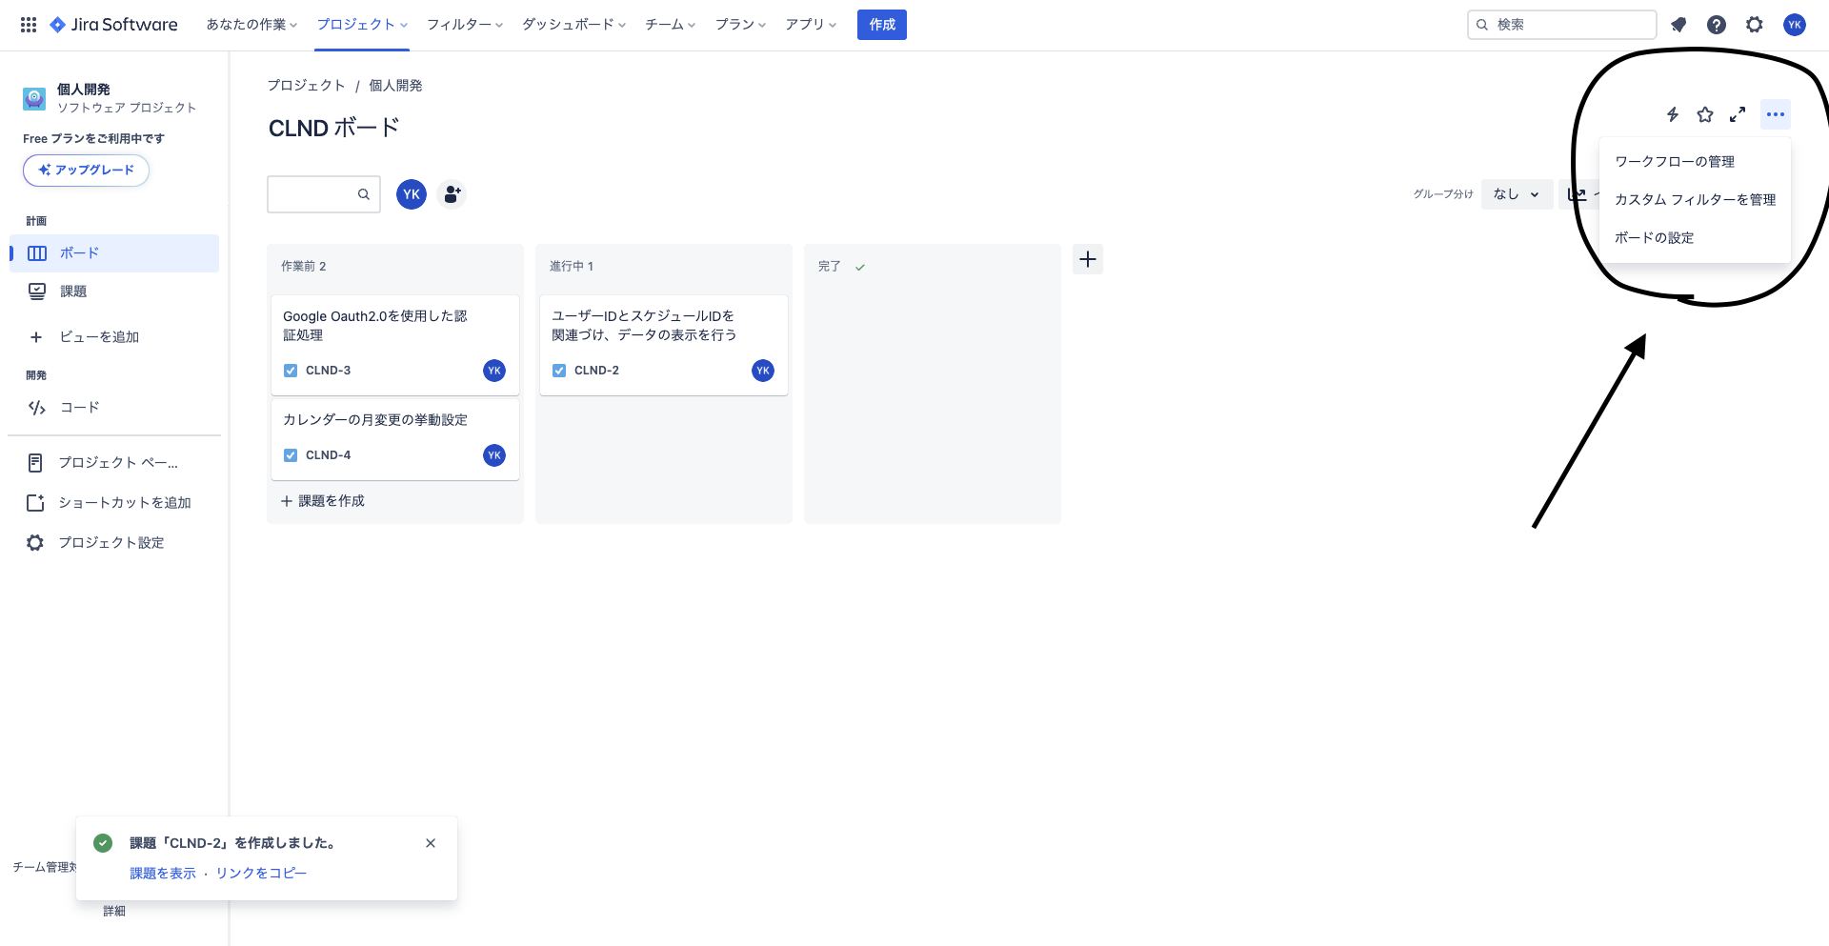
Task: Open the グループ分け なし dropdown
Action: (x=1517, y=194)
